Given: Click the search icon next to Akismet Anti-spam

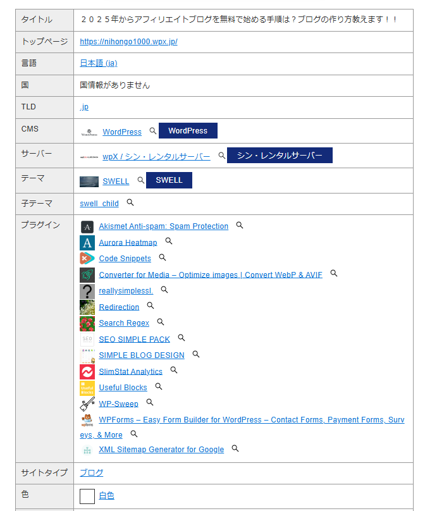Looking at the screenshot, I should pyautogui.click(x=240, y=225).
